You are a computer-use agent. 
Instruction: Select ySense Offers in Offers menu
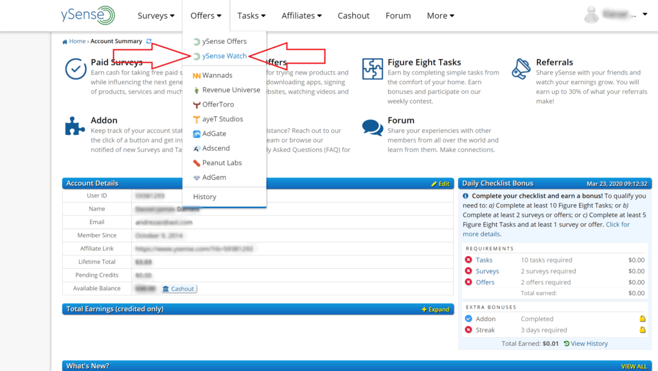pos(224,42)
